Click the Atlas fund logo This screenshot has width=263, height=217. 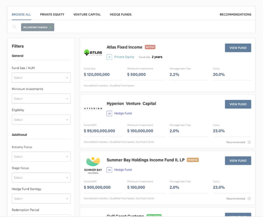point(93,53)
